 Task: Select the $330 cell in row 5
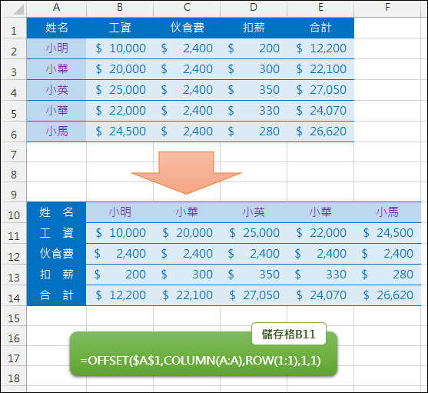tap(254, 111)
